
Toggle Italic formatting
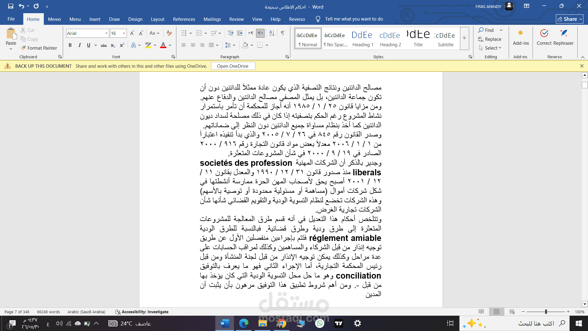[80, 45]
